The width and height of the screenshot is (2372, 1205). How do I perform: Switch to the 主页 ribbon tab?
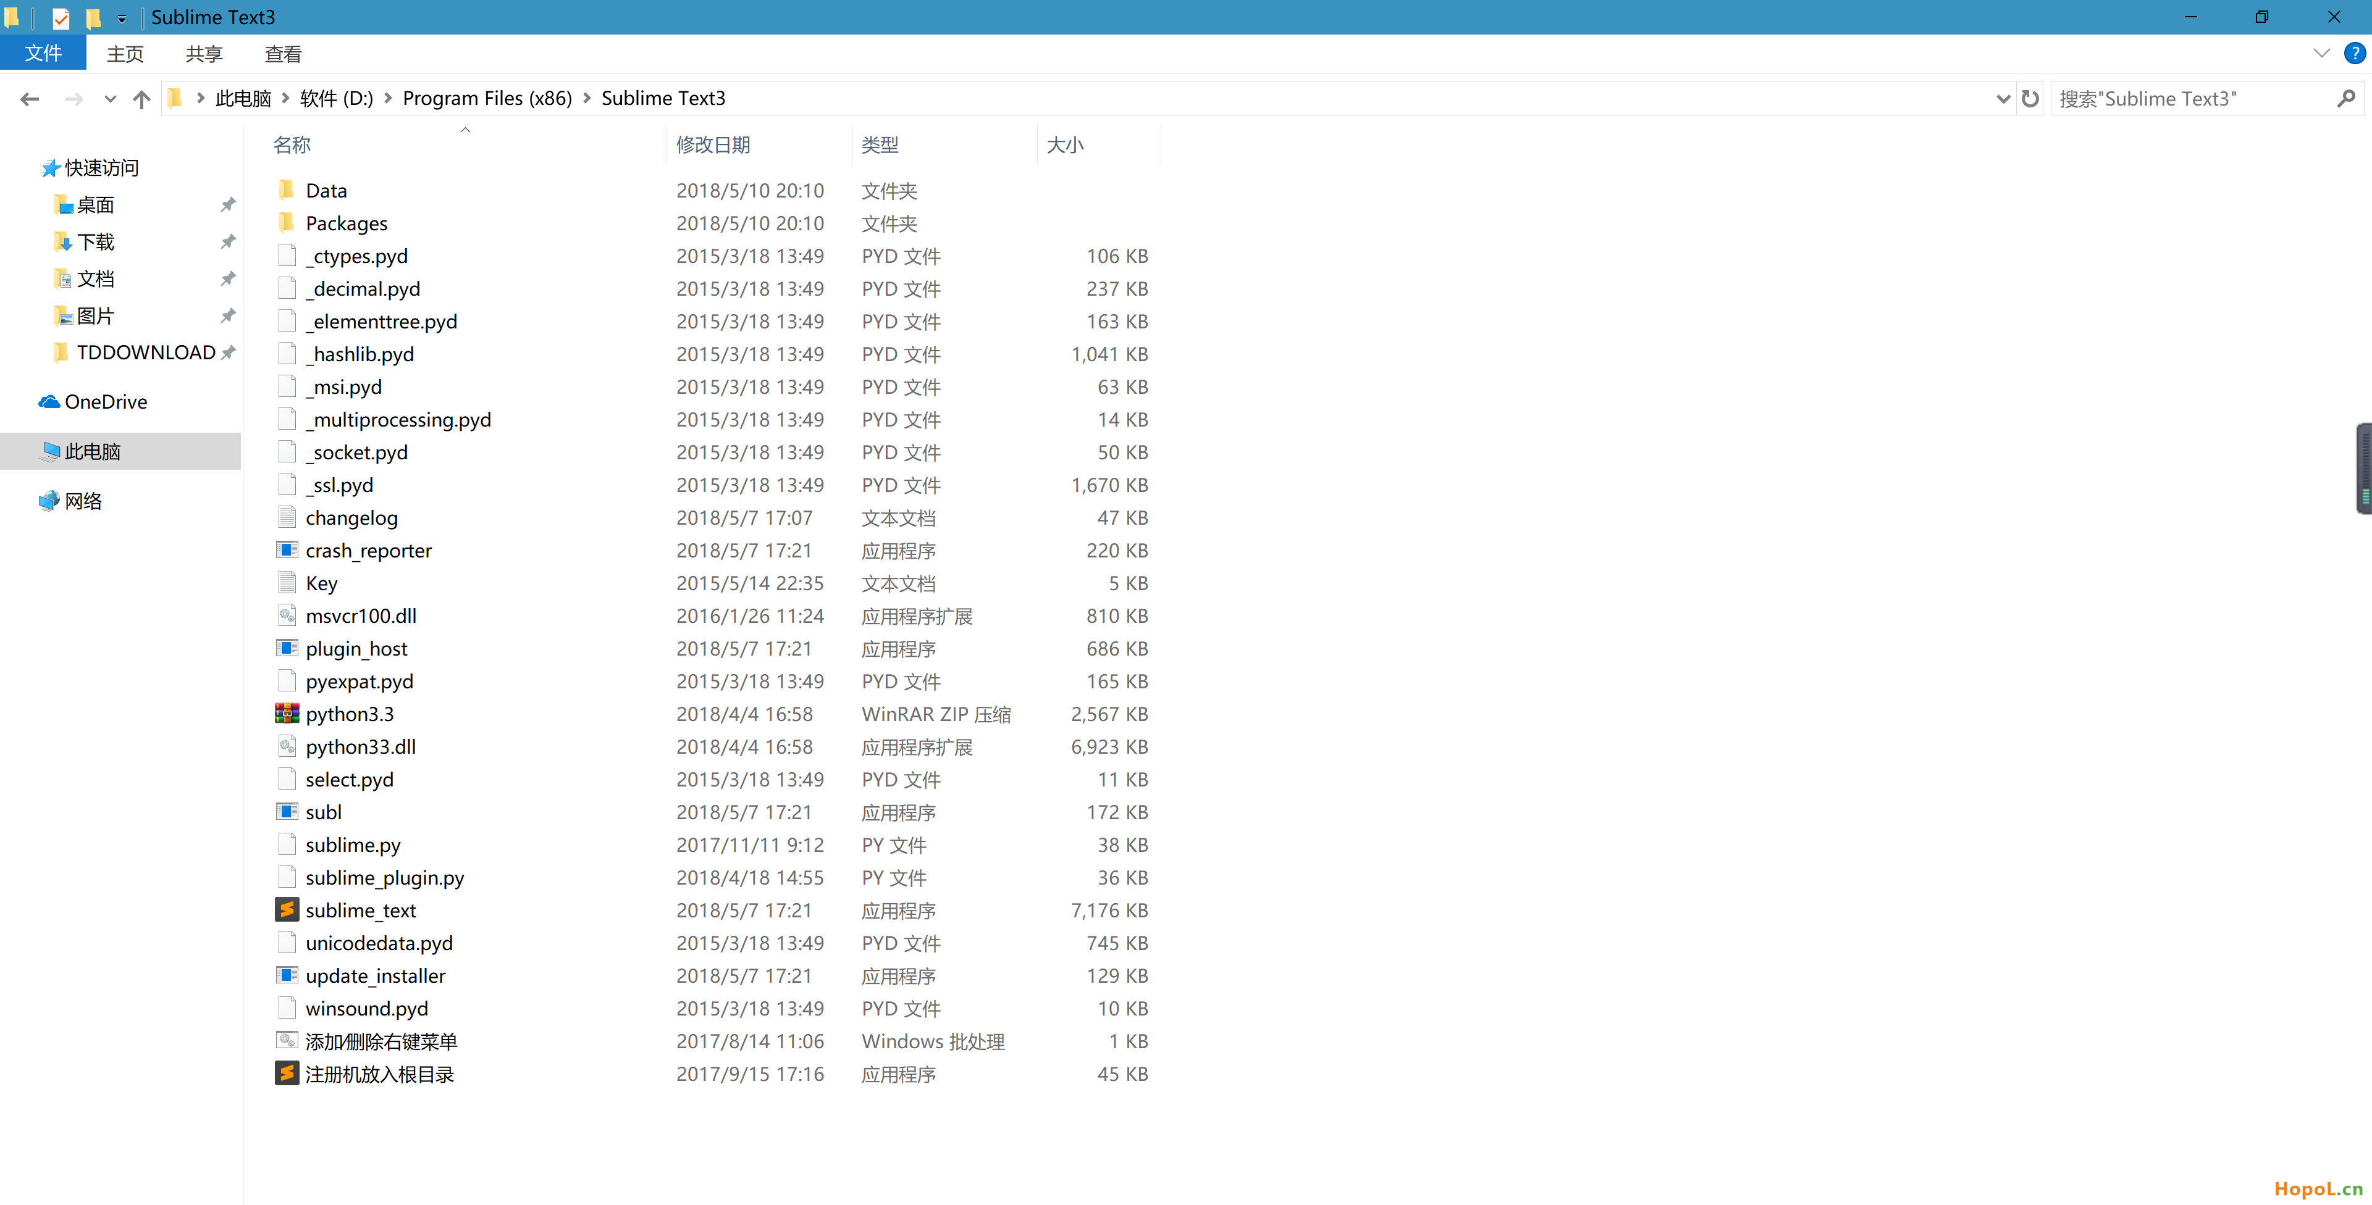[125, 54]
